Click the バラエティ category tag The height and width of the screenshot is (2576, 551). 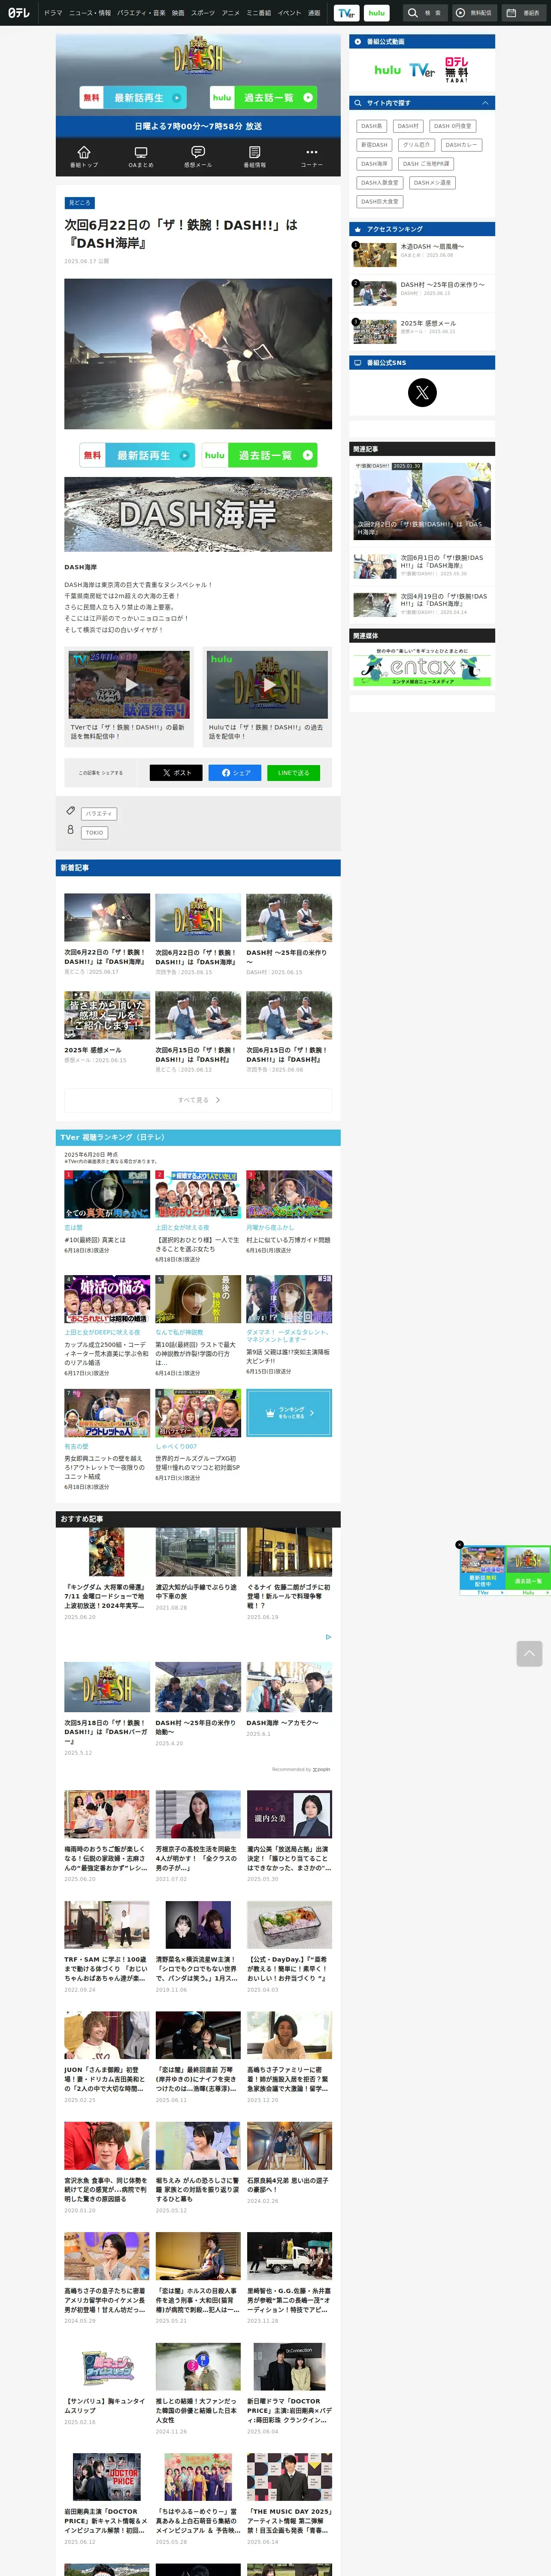(99, 814)
